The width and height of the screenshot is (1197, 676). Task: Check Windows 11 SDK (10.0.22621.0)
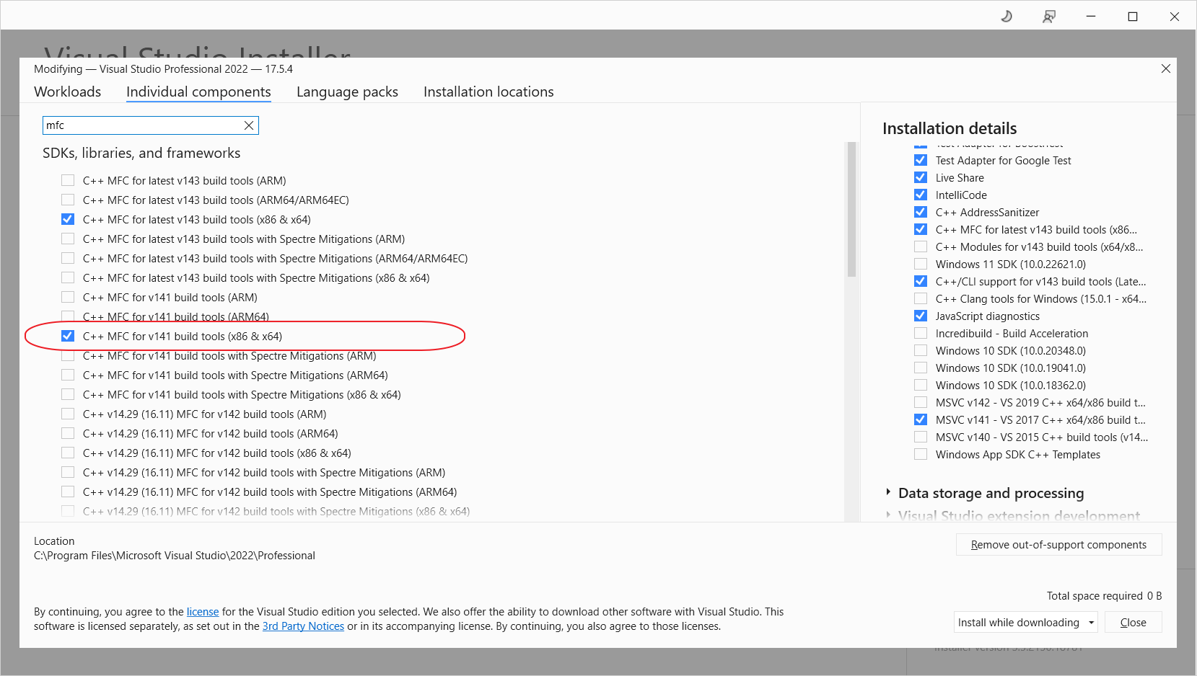point(921,264)
